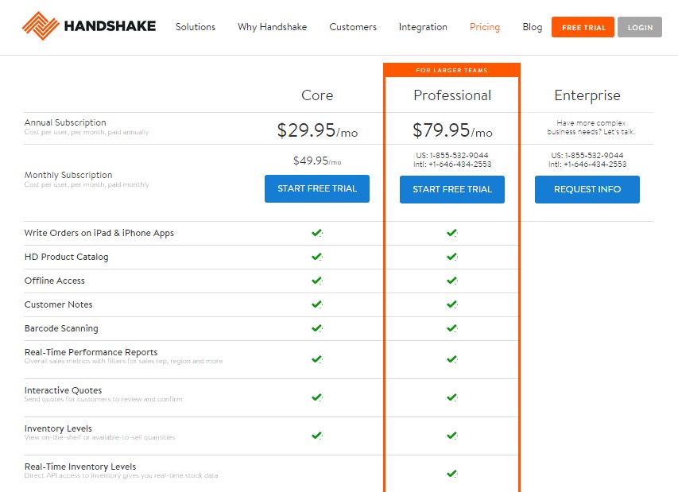The height and width of the screenshot is (492, 678).
Task: Click the HD Product Catalog row label
Action: tap(66, 257)
